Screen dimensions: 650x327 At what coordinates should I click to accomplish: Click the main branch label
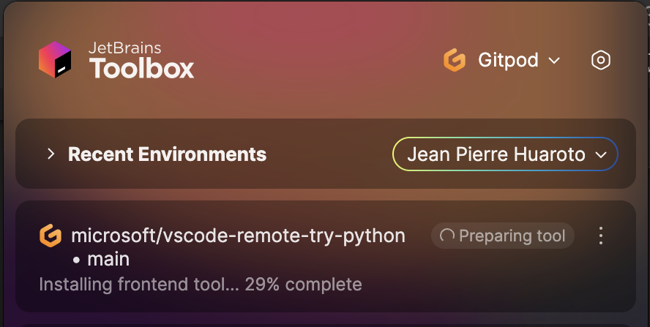pyautogui.click(x=108, y=260)
